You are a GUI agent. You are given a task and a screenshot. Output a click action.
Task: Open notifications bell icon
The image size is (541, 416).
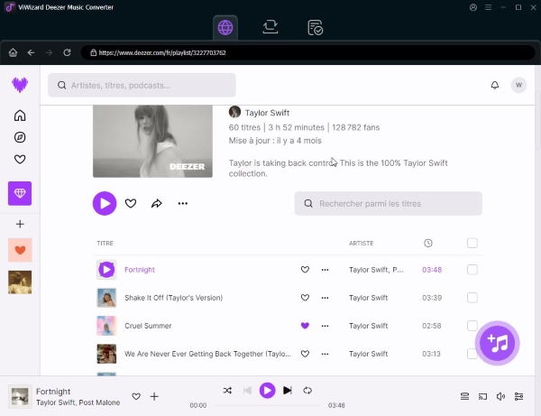tap(495, 85)
